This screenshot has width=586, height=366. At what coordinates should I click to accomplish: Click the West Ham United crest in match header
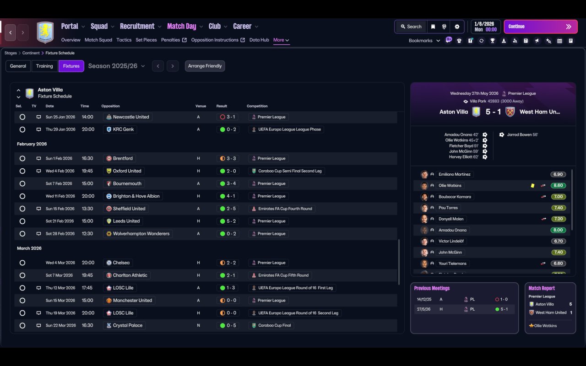510,112
